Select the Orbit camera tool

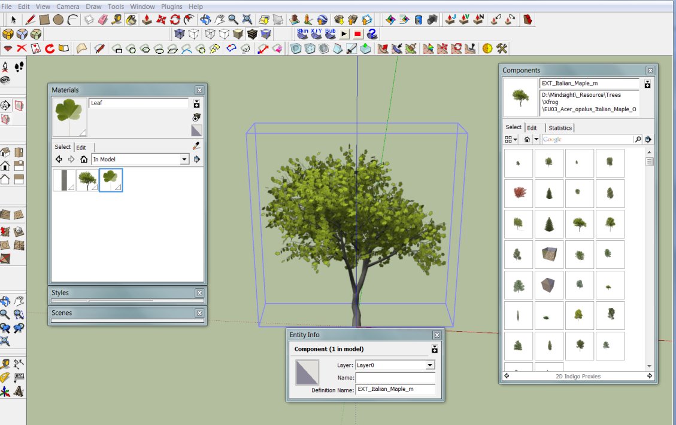(205, 20)
